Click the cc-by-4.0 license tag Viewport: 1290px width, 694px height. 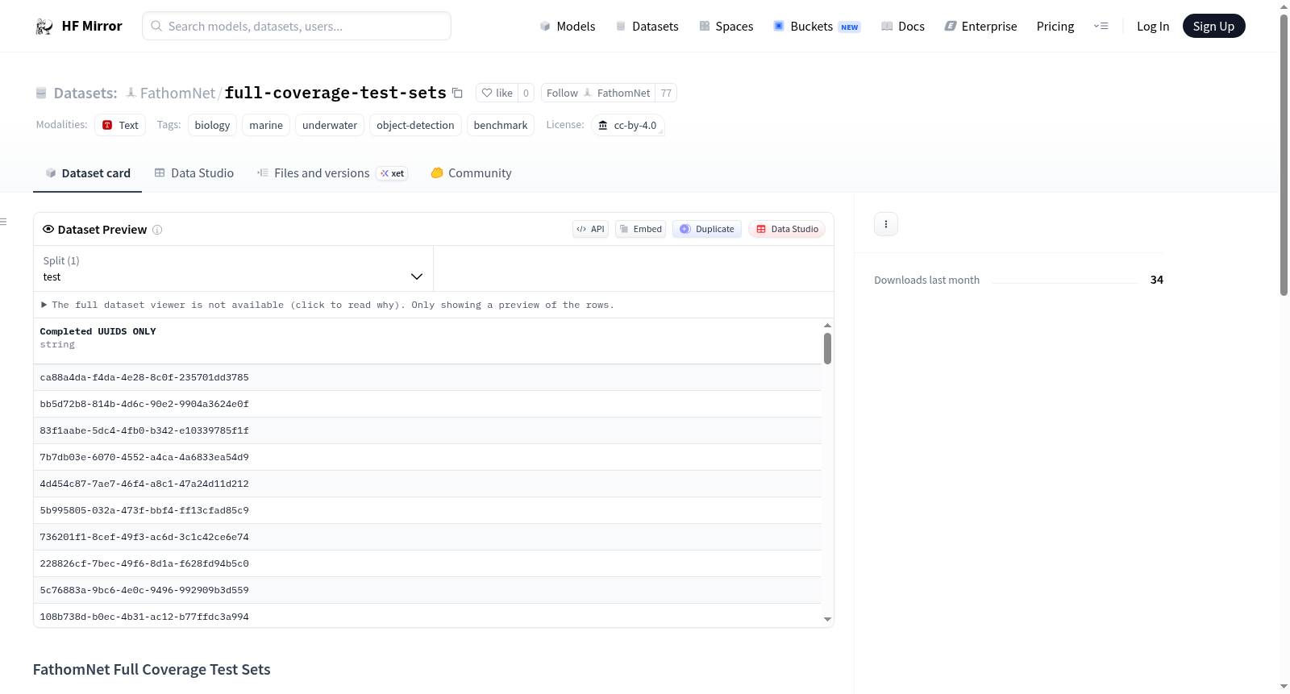[628, 125]
